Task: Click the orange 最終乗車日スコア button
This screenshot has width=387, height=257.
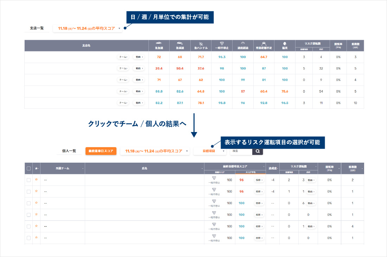Action: click(x=101, y=151)
